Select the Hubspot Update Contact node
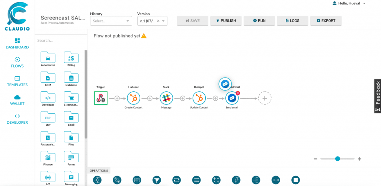381x186 pixels. pos(199,98)
